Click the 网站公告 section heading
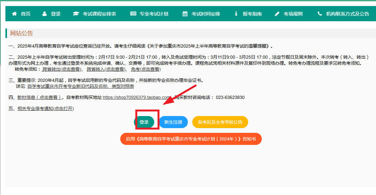 [21, 33]
